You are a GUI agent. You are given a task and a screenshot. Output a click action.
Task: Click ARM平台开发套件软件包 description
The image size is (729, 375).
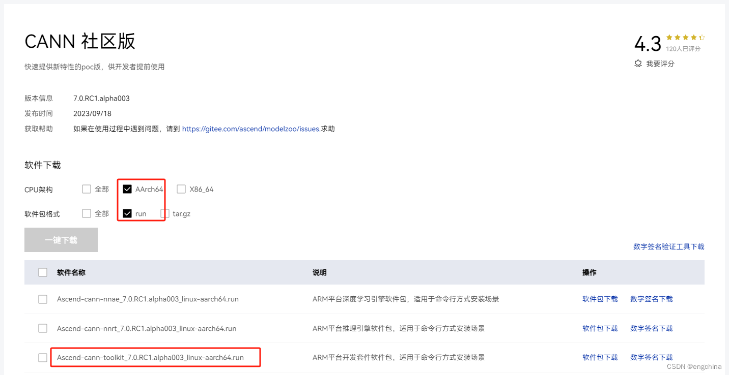coord(399,358)
